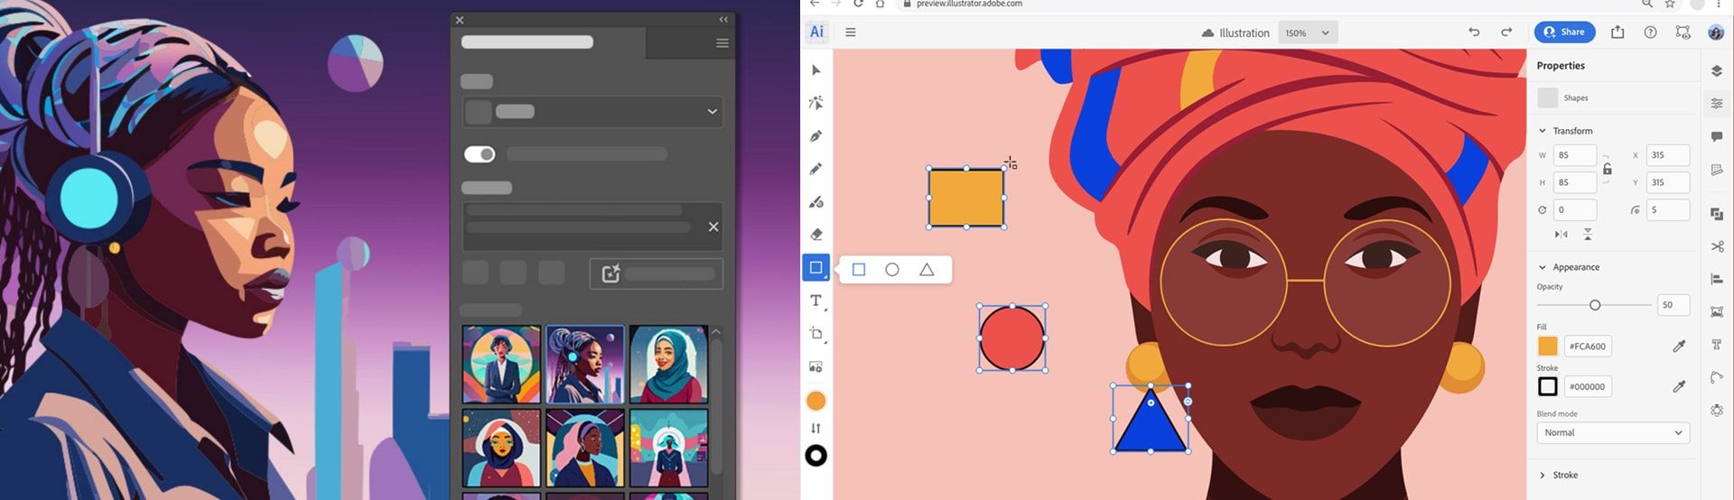Click the blue Share button
The height and width of the screenshot is (500, 1734).
pos(1564,32)
